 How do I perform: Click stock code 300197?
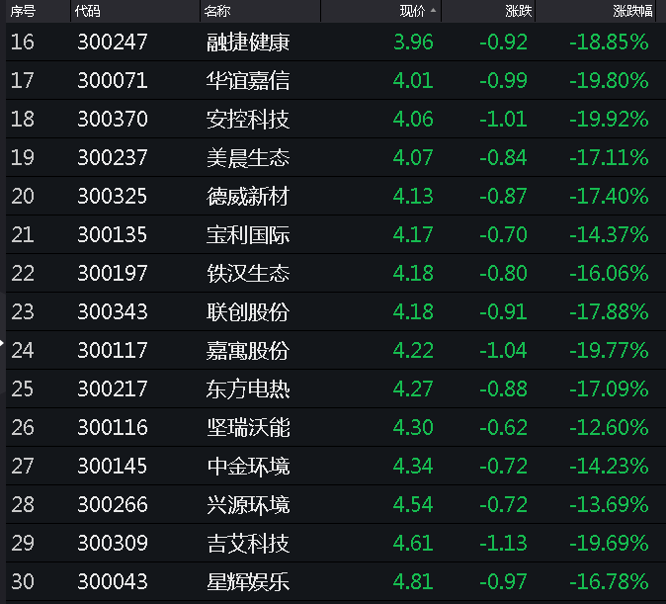(113, 273)
